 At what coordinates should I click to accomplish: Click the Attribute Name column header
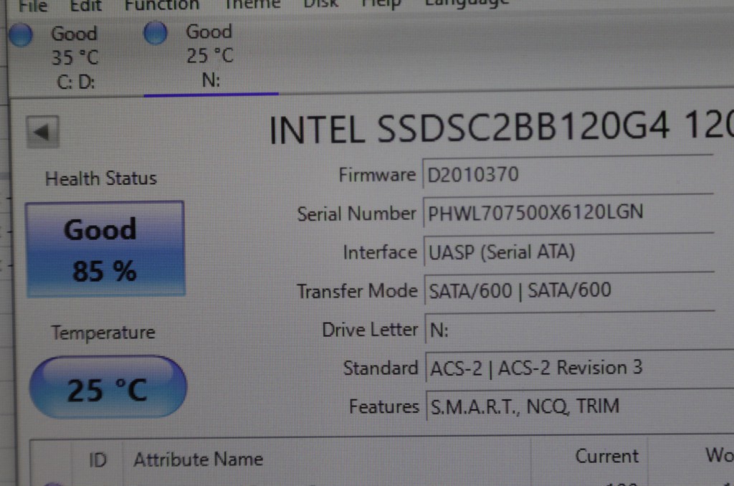pyautogui.click(x=198, y=459)
